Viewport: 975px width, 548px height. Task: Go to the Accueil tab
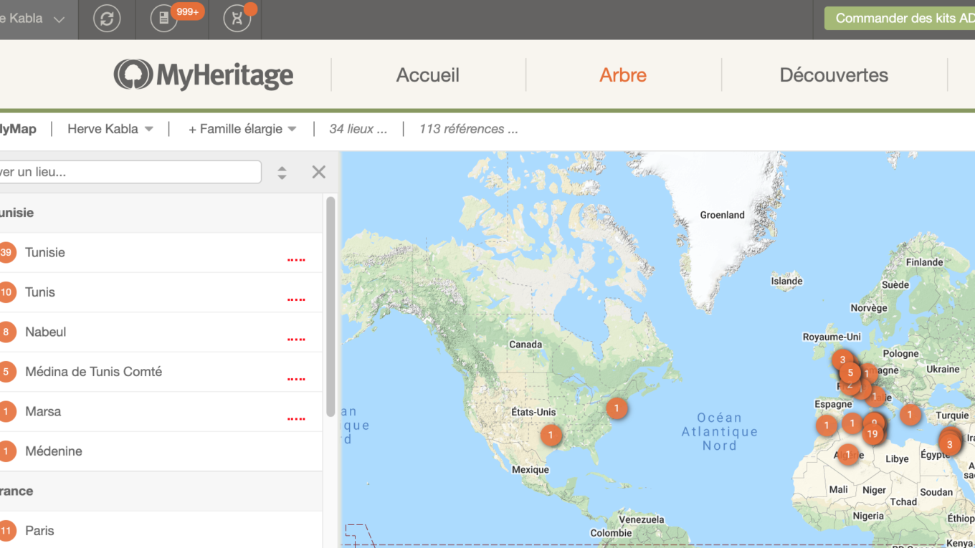[428, 75]
